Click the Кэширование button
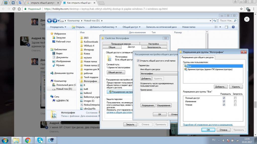The image size is (257, 144). (x=164, y=105)
